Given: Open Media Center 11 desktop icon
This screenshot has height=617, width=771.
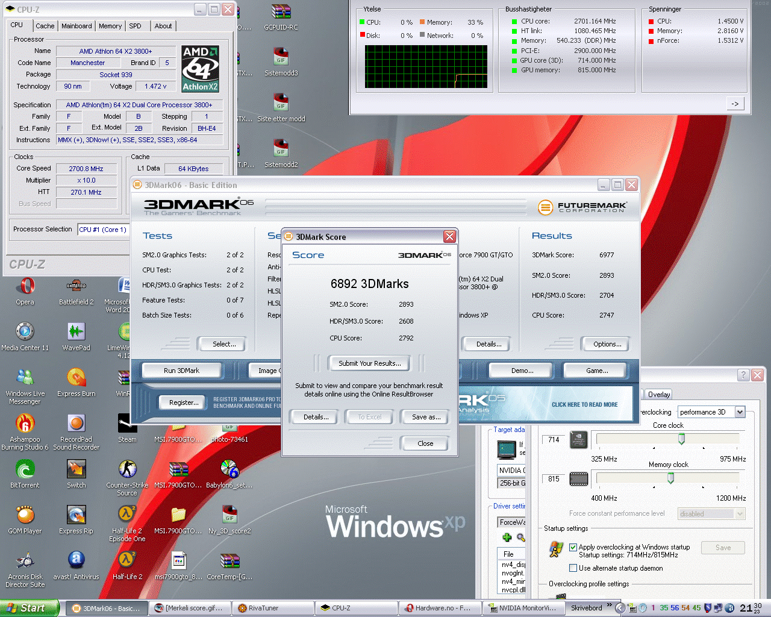Looking at the screenshot, I should click(25, 337).
